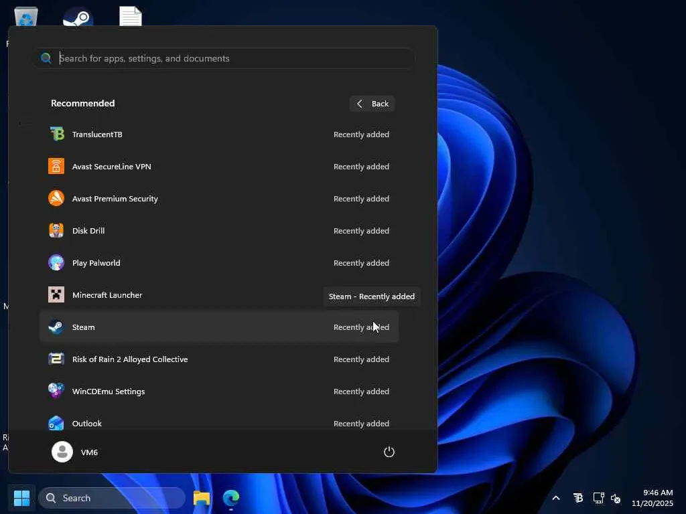The image size is (686, 514).
Task: Launch Outlook app icon
Action: click(x=56, y=423)
